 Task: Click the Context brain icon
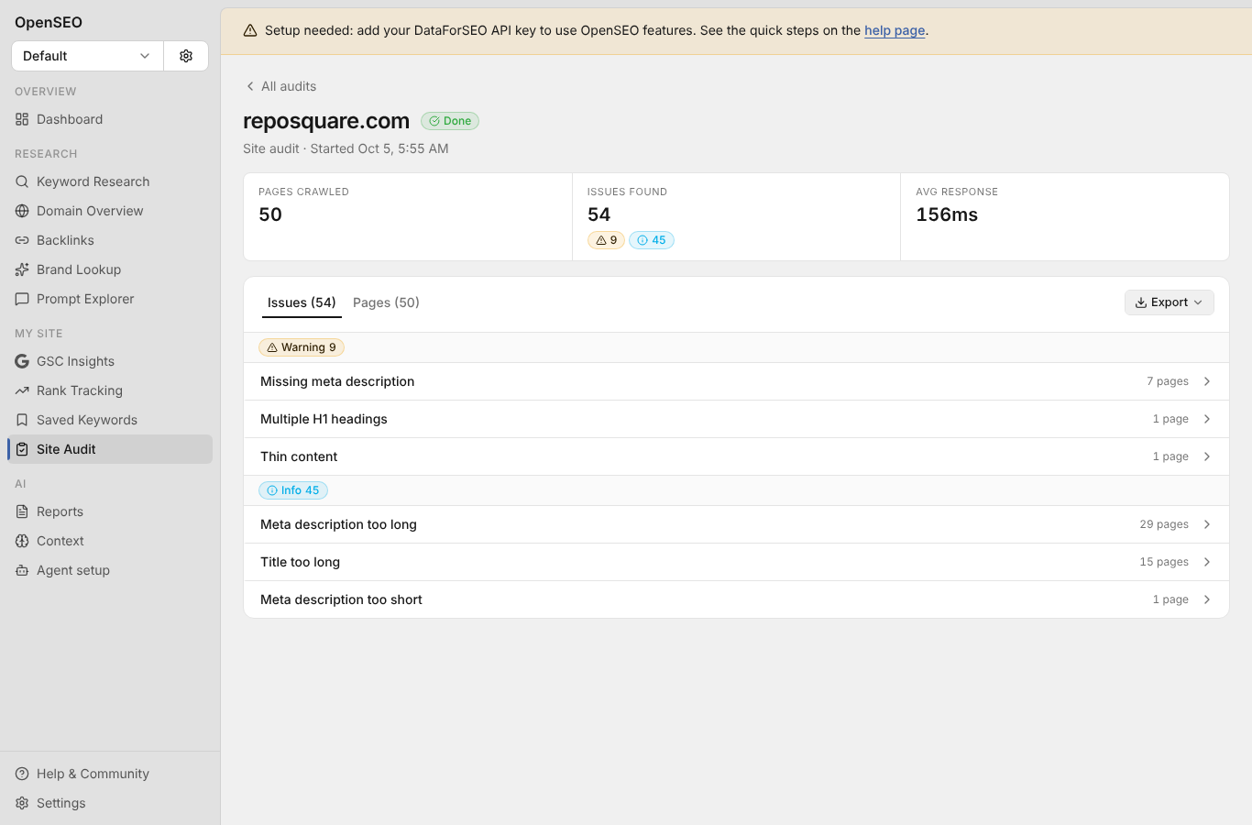(22, 541)
